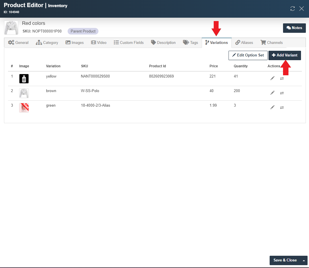This screenshot has height=268, width=309.
Task: Open the brown variation jacket thumbnail
Action: pyautogui.click(x=24, y=93)
